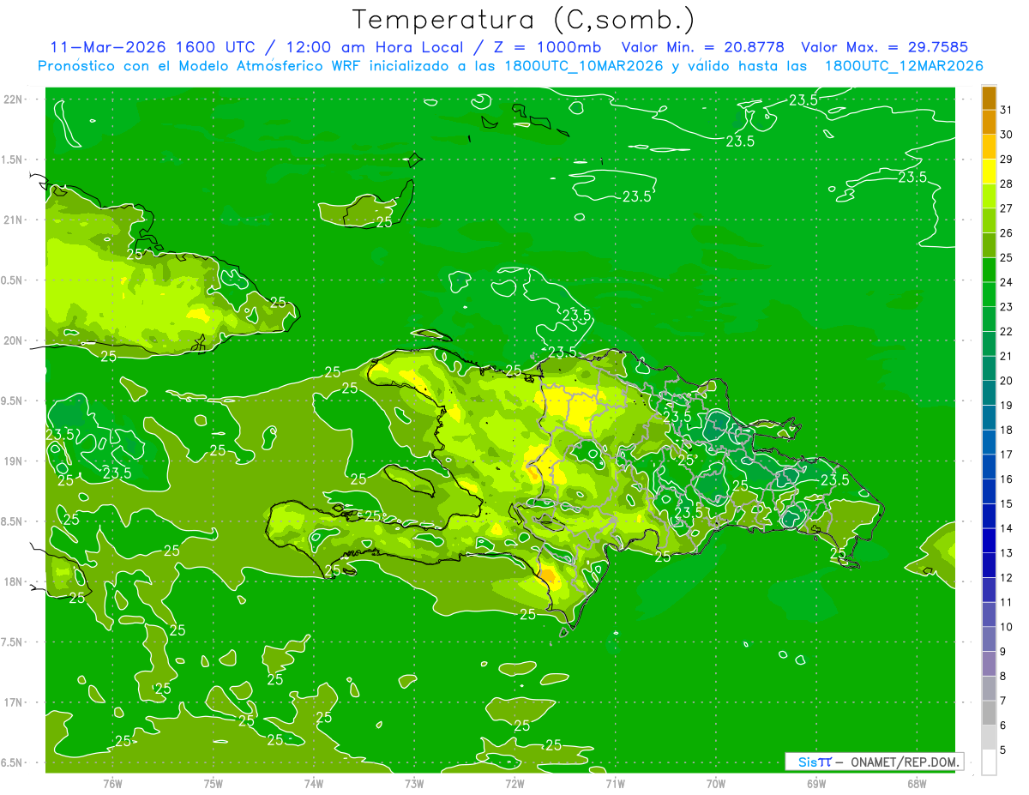Click the "21N" latitude axis label
Viewport: 1029px width, 795px height.
[x=13, y=220]
